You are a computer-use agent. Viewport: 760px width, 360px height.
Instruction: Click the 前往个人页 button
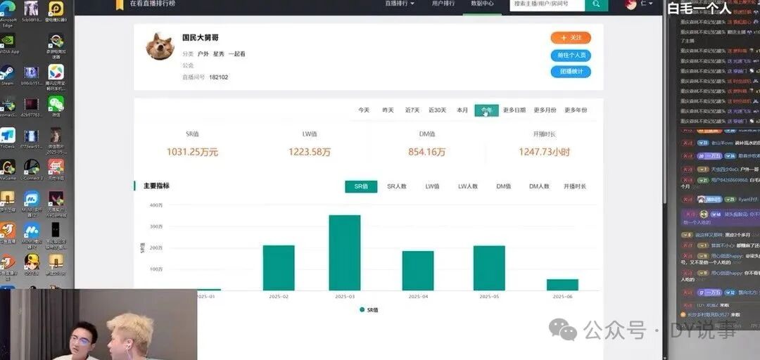point(571,56)
